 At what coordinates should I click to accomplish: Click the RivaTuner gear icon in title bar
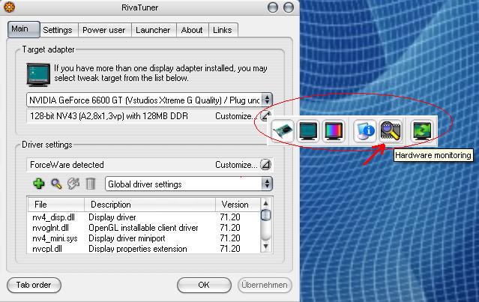(10, 7)
